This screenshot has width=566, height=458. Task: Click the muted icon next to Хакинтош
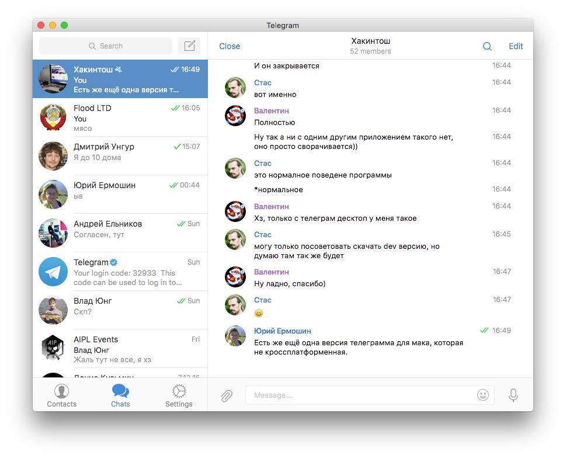click(x=119, y=70)
